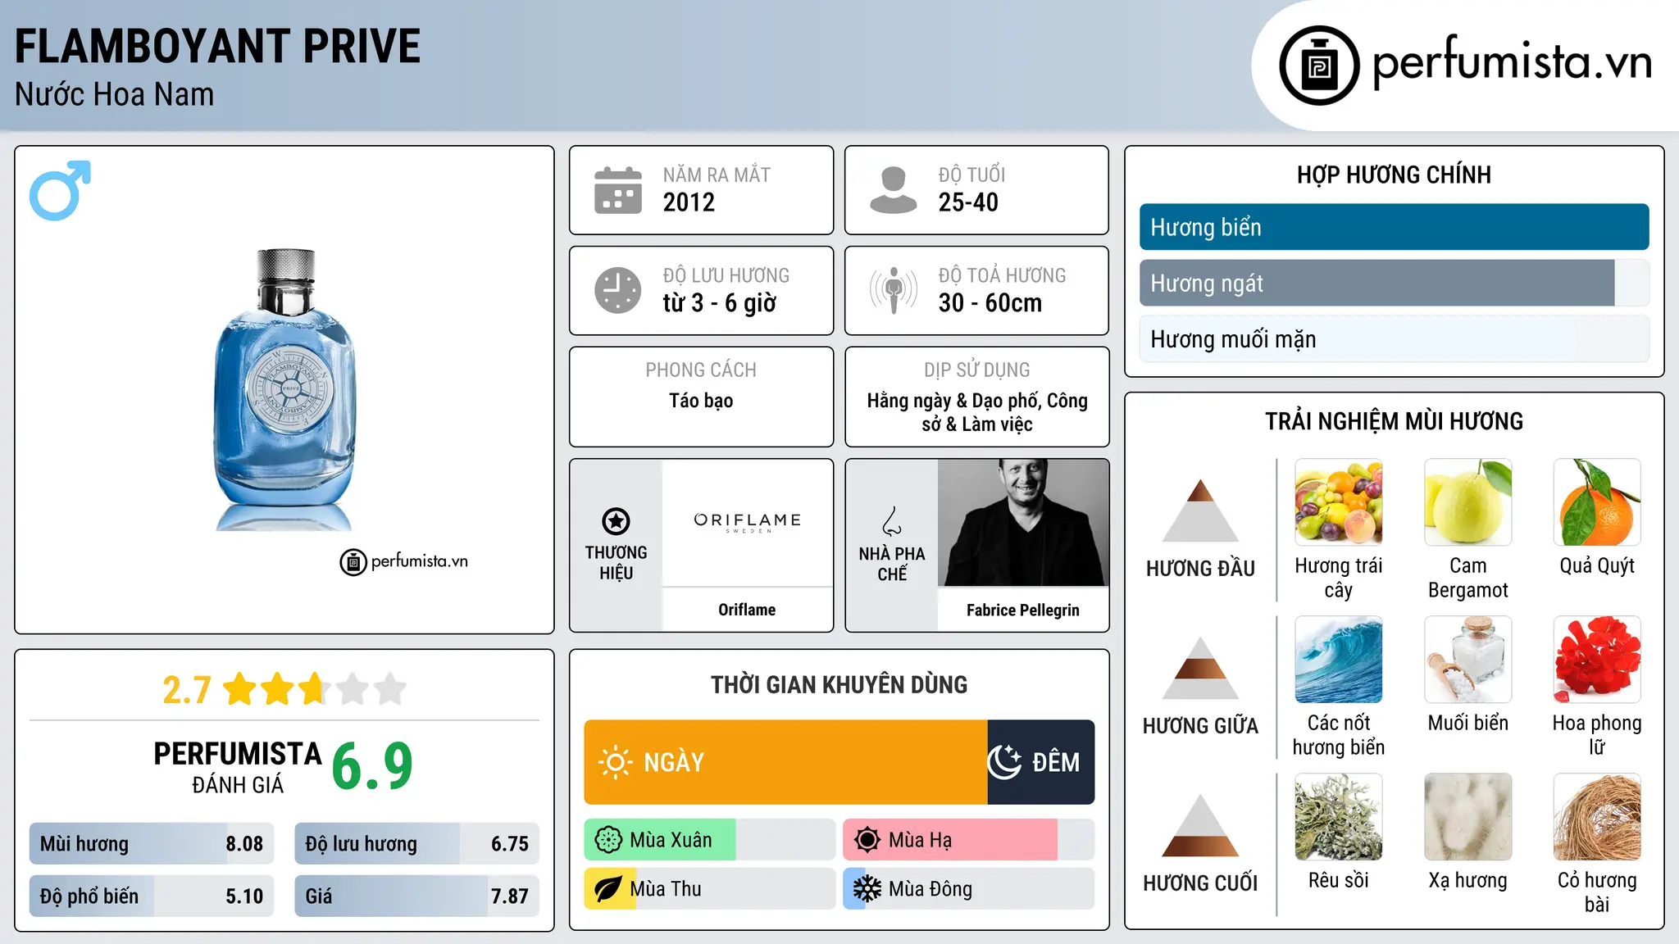The image size is (1679, 944).
Task: Click the person icon beside Độ tuổi
Action: [894, 190]
